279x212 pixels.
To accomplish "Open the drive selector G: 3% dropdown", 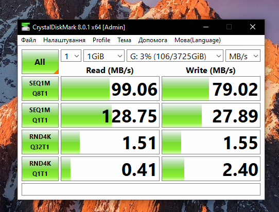I will (x=175, y=56).
